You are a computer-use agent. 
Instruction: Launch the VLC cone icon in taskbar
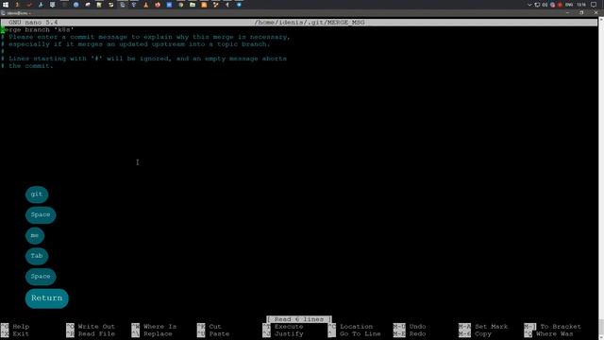click(146, 5)
